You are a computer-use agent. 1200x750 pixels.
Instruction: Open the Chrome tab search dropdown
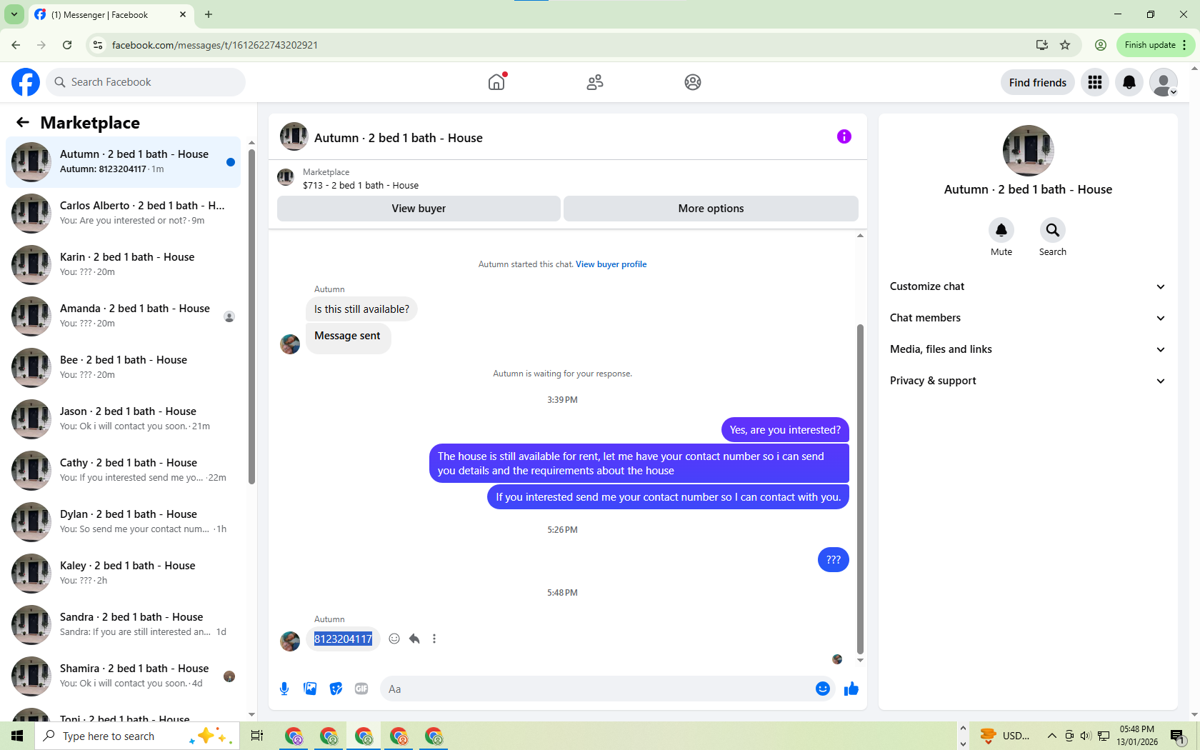[14, 14]
